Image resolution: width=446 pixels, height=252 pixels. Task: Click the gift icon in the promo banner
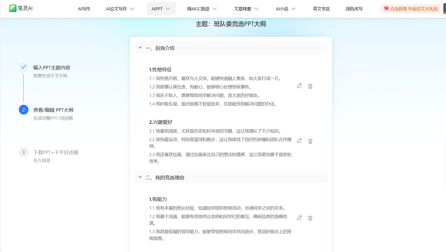(386, 8)
